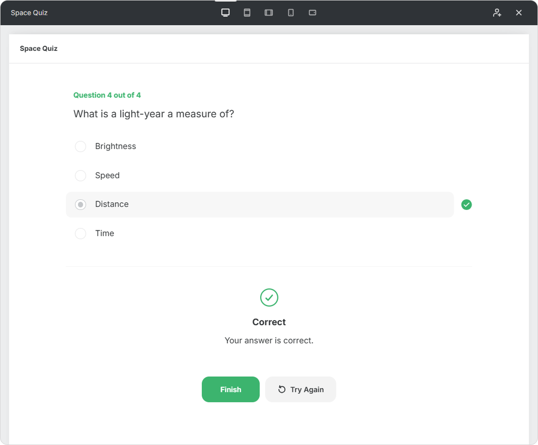Select the Speed radio option

coord(81,176)
